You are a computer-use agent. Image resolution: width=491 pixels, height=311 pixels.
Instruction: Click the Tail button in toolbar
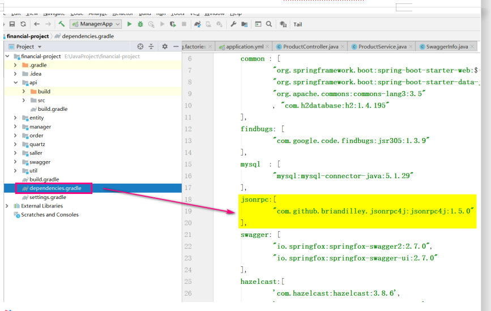[297, 24]
